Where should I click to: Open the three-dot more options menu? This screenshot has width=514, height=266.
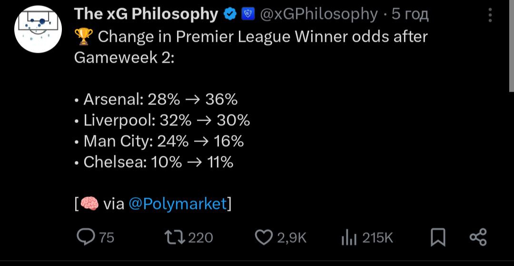point(490,15)
